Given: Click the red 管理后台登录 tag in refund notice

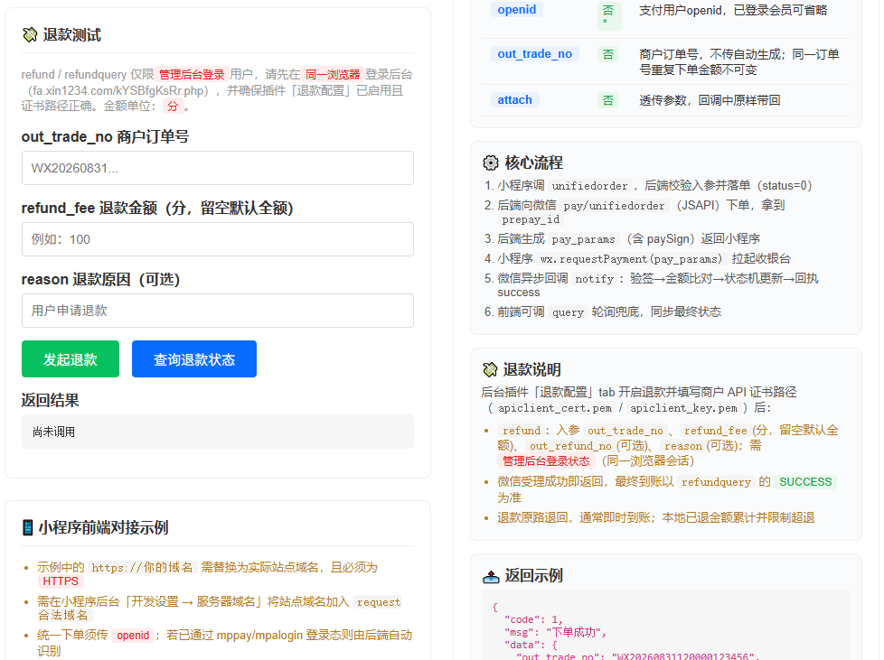Looking at the screenshot, I should click(x=192, y=74).
